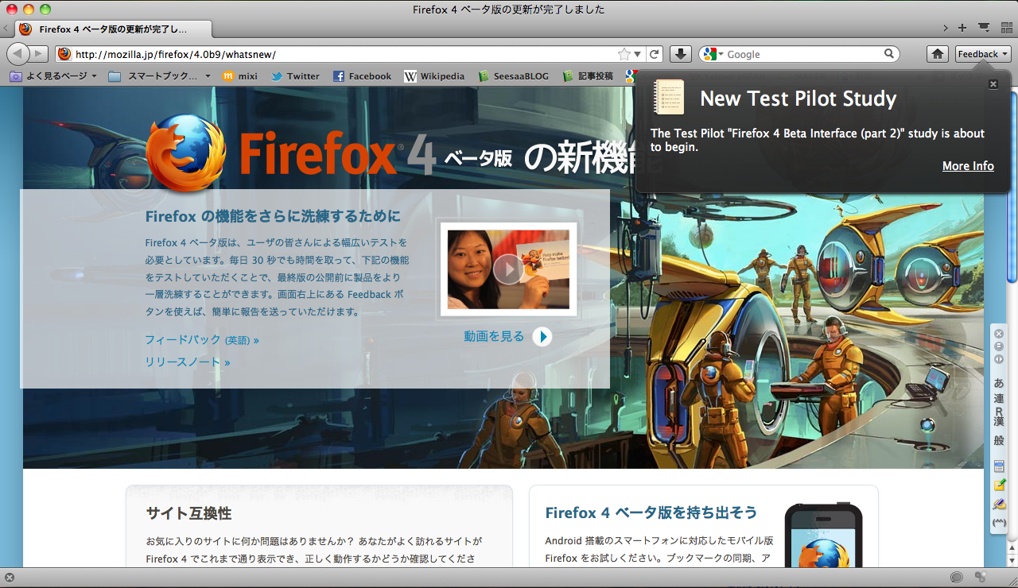This screenshot has width=1018, height=588.
Task: Reload the page with the refresh button
Action: 655,54
